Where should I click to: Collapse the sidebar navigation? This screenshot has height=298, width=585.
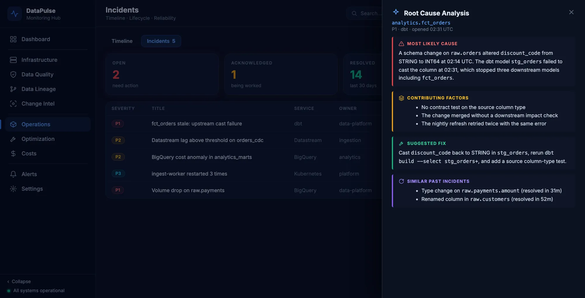(x=19, y=281)
